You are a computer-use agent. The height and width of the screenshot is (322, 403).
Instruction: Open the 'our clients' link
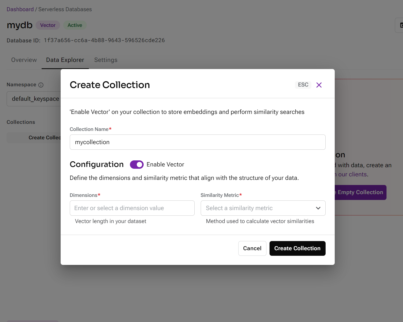tap(352, 174)
